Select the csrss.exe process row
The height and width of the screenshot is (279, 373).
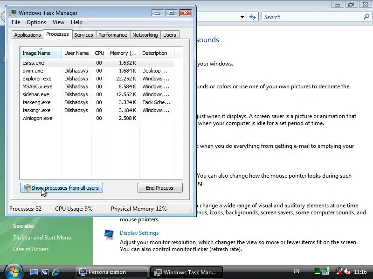(x=97, y=63)
